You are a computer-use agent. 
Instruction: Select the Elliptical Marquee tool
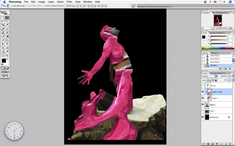[x=3, y=18]
